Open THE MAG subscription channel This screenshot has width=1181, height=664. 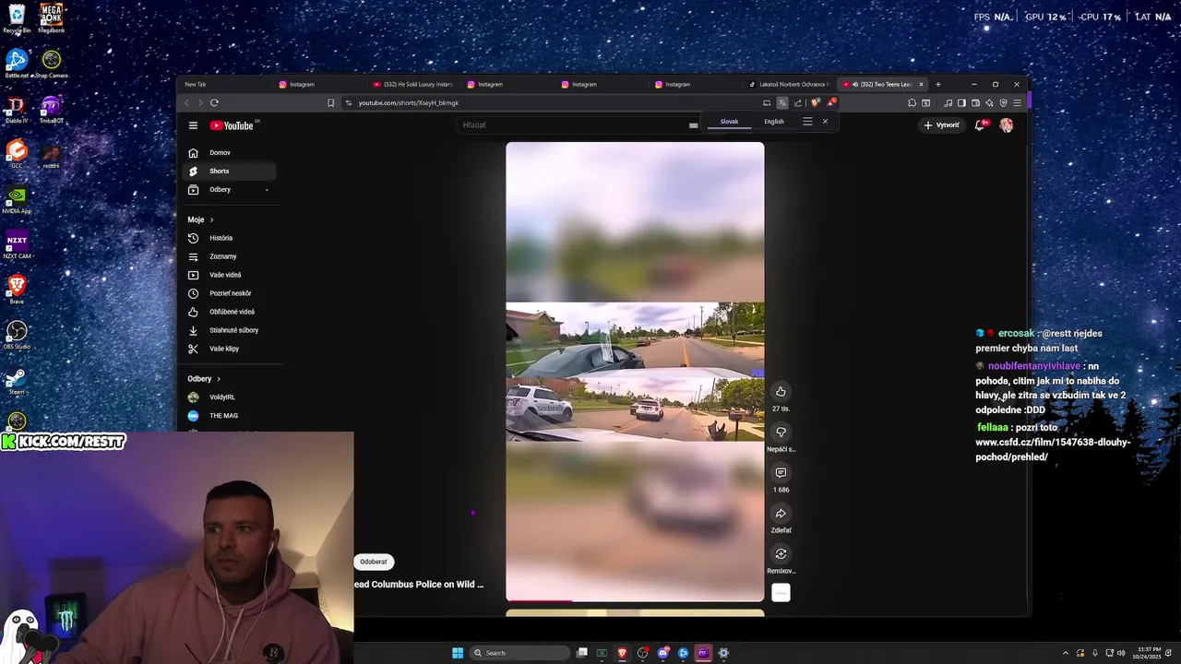(x=230, y=415)
